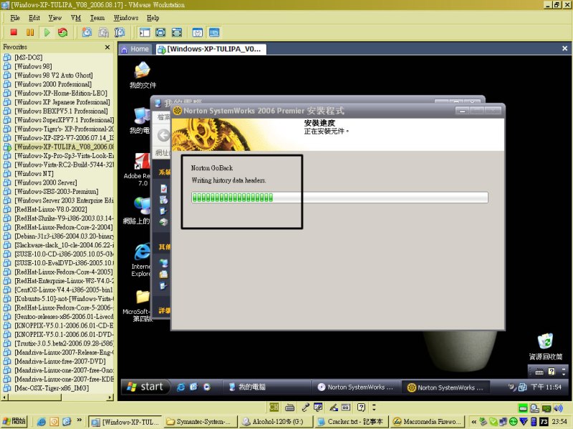Select [Windows 98 V2 Auto Ghost] favorite

[x=53, y=75]
